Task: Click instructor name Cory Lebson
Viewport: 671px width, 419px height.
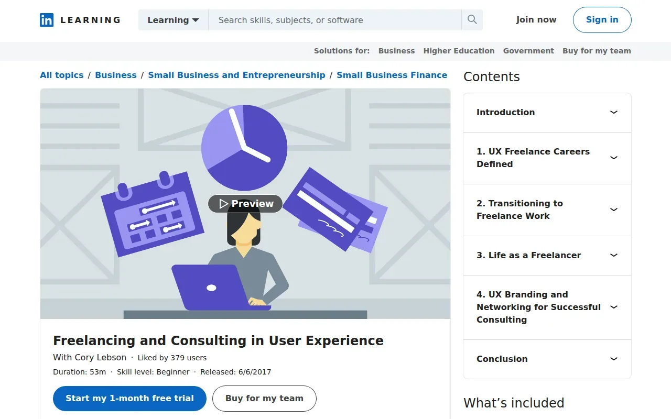Action: pyautogui.click(x=100, y=358)
